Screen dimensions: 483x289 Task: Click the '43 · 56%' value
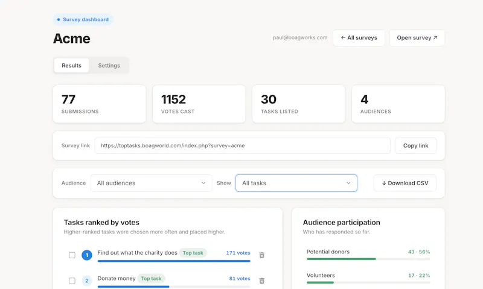pyautogui.click(x=419, y=252)
